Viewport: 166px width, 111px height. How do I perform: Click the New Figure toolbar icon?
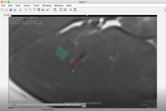pos(2,10)
